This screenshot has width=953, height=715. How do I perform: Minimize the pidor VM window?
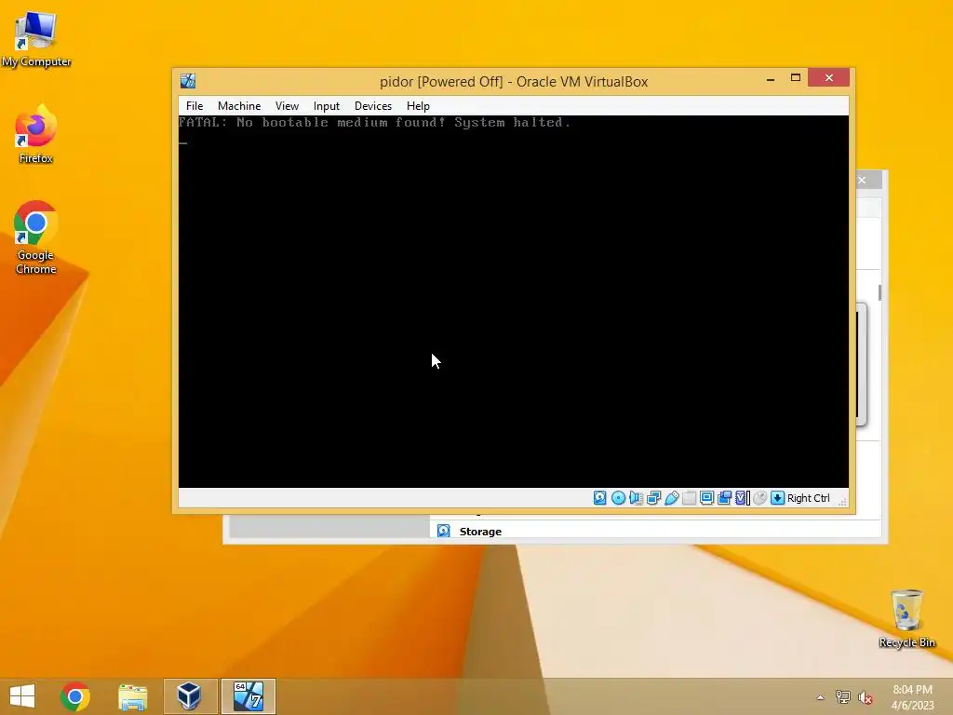click(x=771, y=78)
